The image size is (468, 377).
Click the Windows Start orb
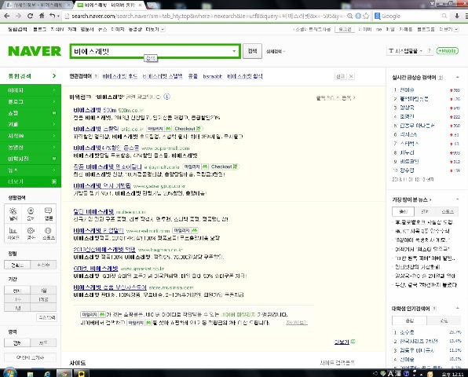9,373
